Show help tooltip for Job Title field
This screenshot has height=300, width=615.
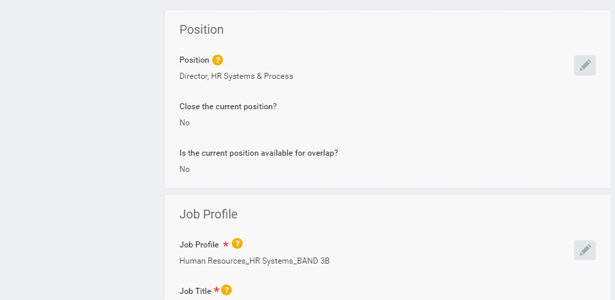226,290
